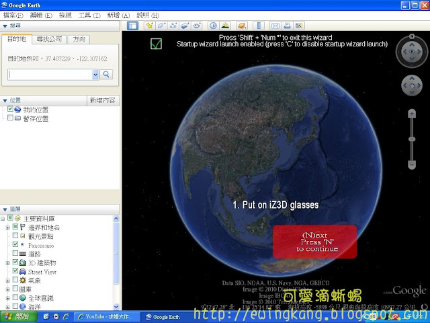The image size is (430, 323).
Task: Uncheck the 3D 建築物 layer checkbox
Action: 15,262
